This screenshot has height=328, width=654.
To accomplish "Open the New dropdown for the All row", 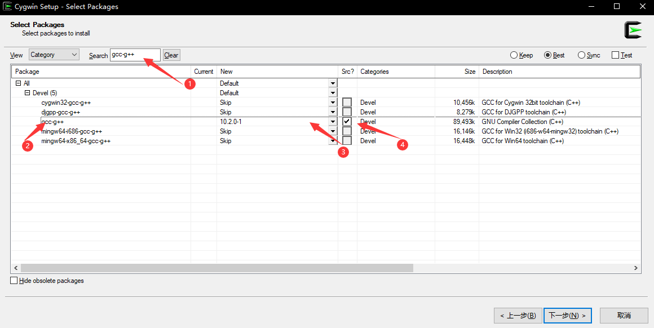I will [333, 83].
